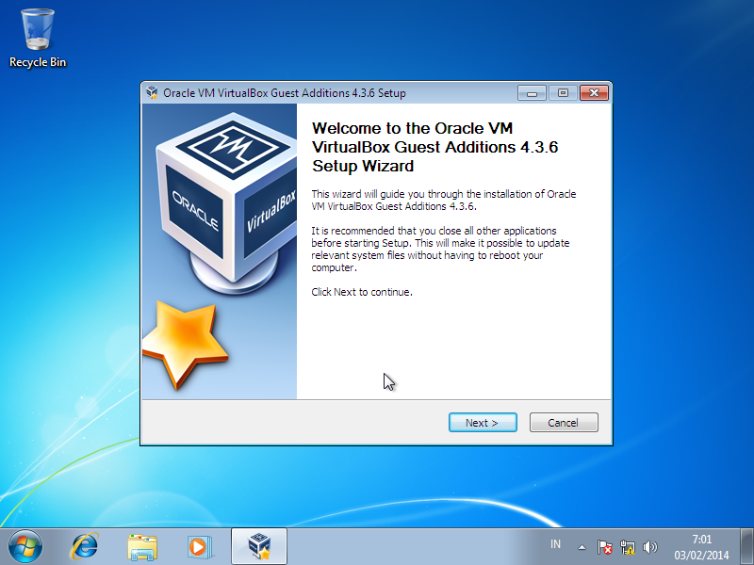The image size is (754, 565).
Task: Show hidden system tray icons
Action: (x=582, y=547)
